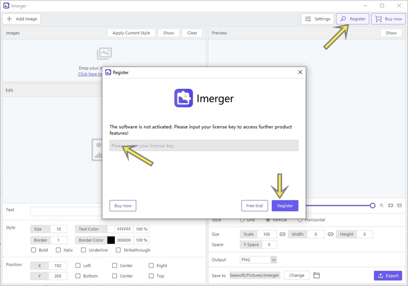The height and width of the screenshot is (286, 408).
Task: Focus the license key input field
Action: [204, 145]
